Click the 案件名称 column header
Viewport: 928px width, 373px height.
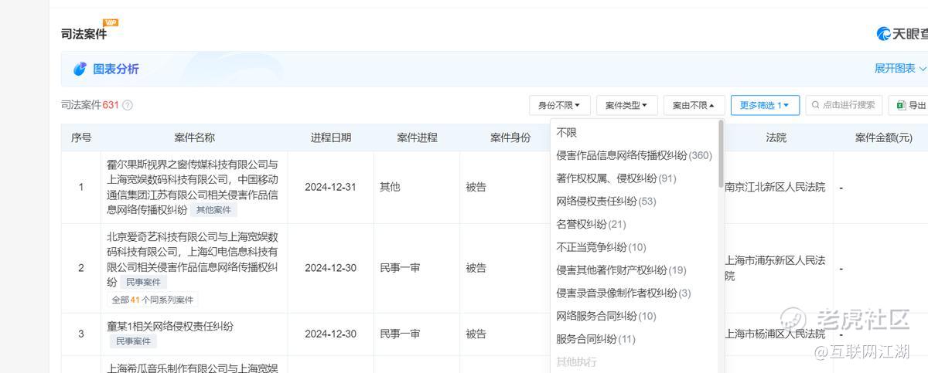coord(195,137)
